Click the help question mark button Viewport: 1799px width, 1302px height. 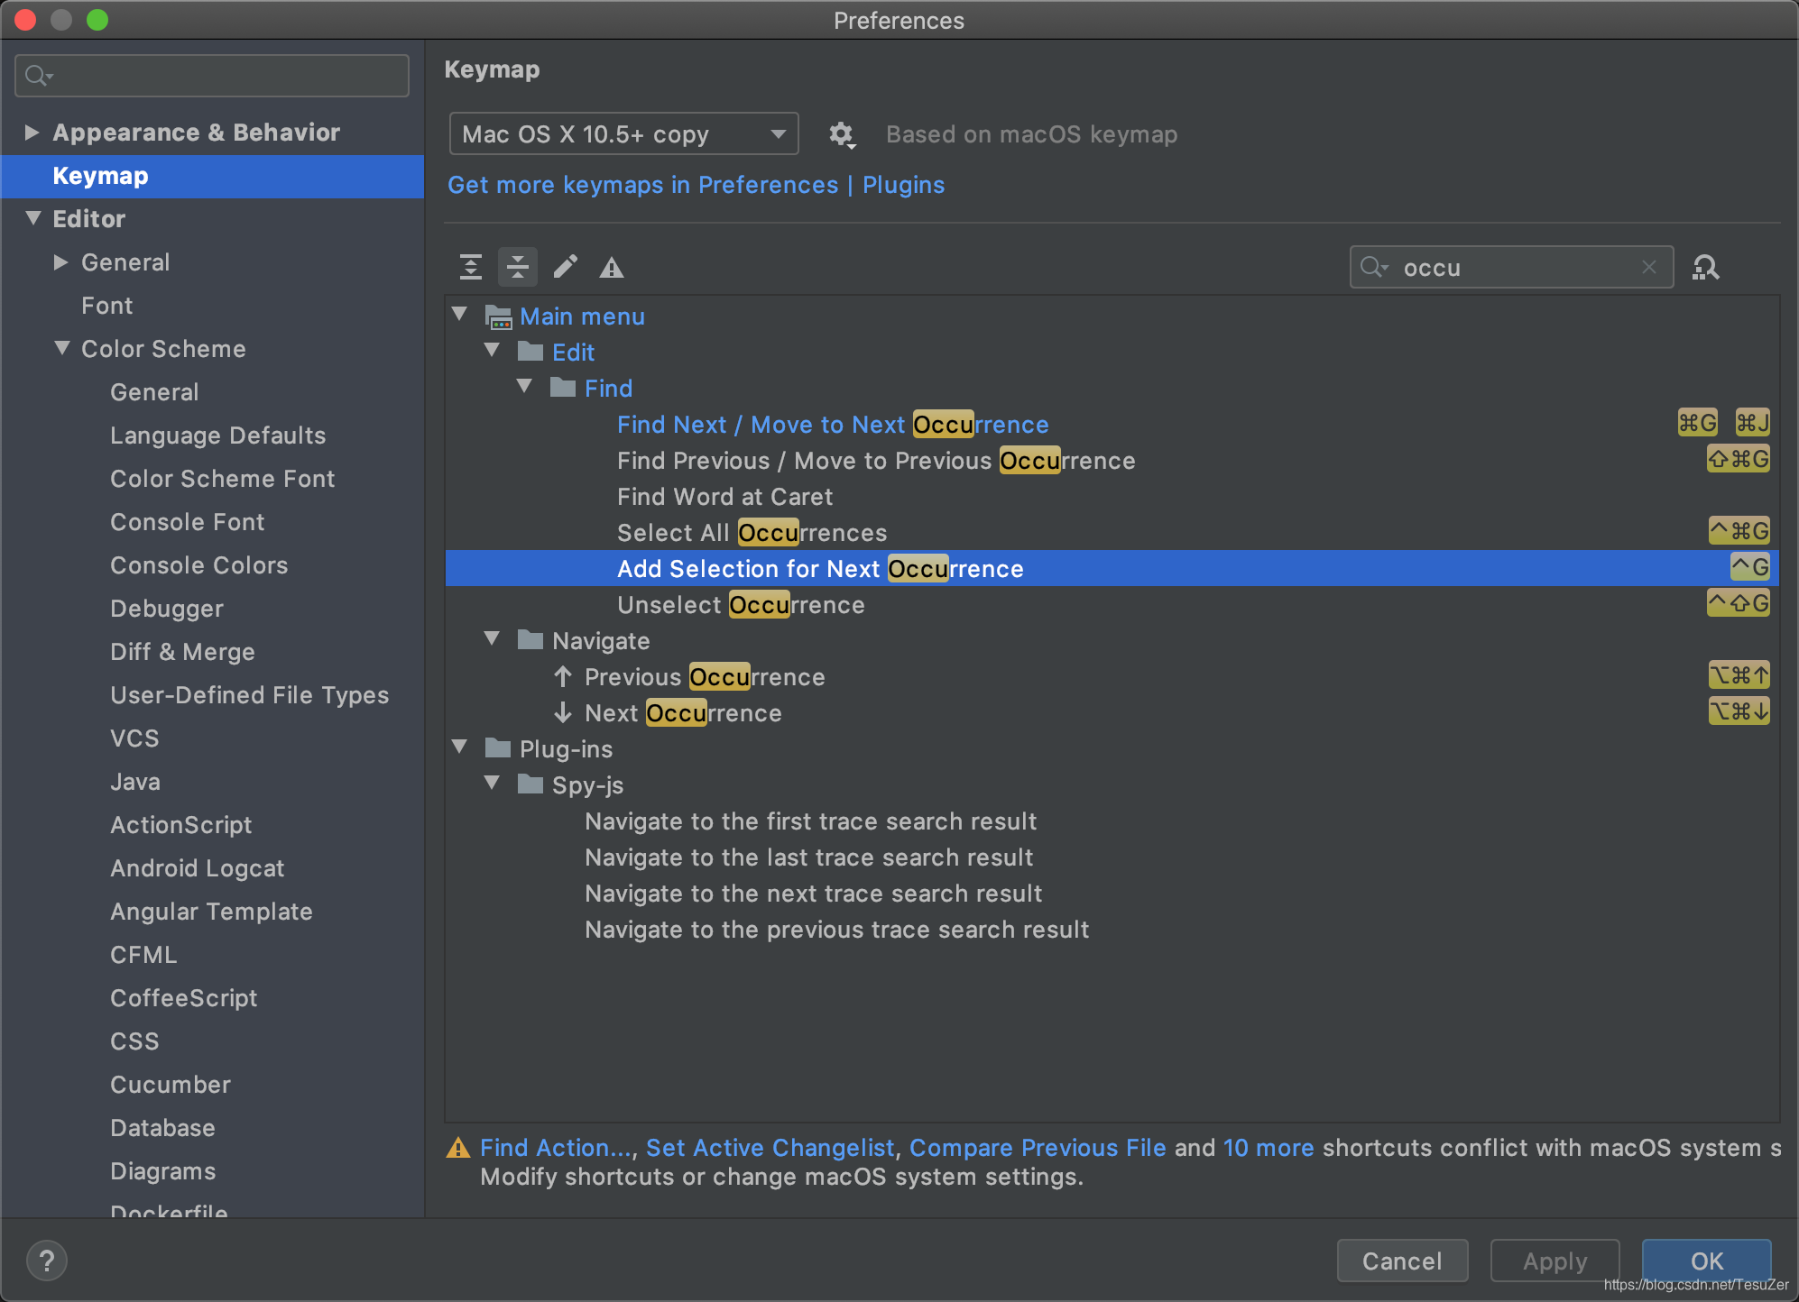tap(47, 1261)
